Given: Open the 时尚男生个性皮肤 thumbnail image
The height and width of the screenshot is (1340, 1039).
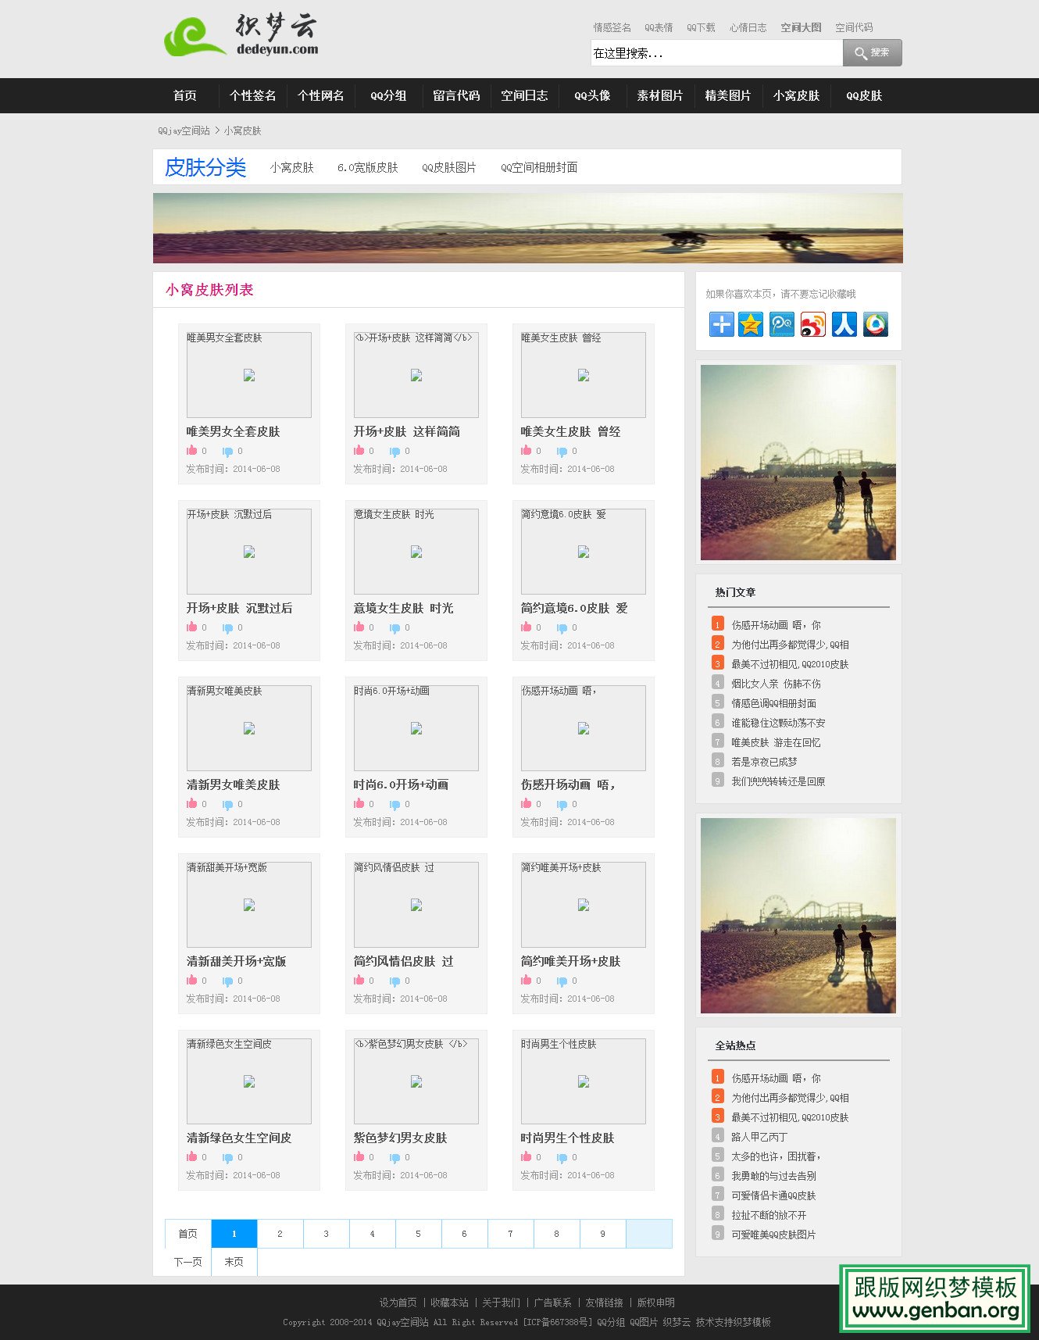Looking at the screenshot, I should pos(584,1081).
